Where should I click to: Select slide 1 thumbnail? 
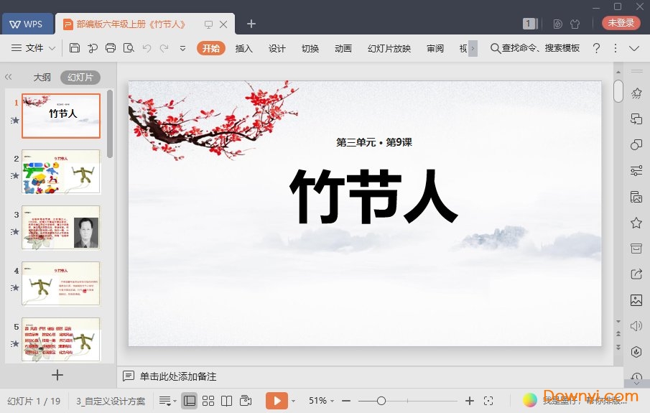point(61,116)
